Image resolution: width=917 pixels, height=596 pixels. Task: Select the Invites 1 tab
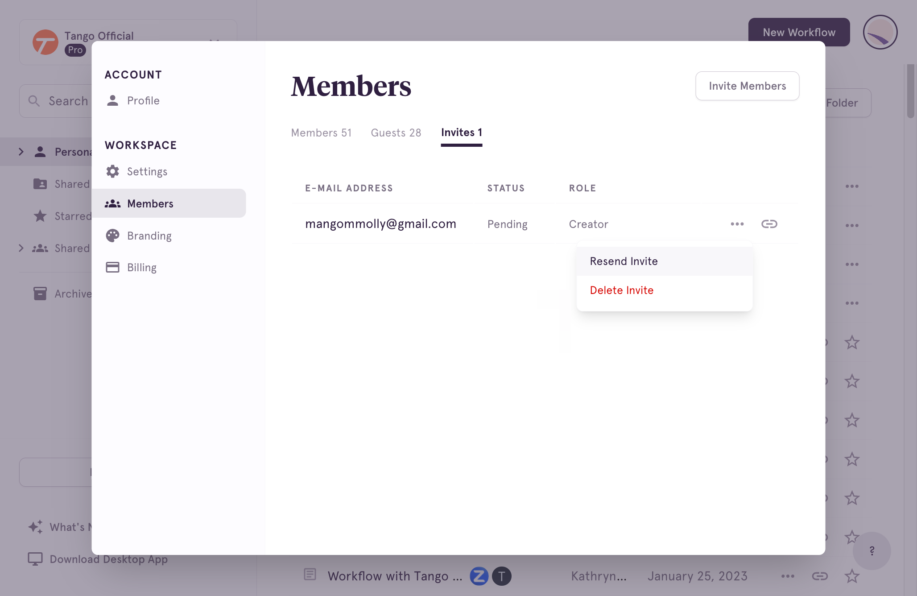tap(462, 132)
